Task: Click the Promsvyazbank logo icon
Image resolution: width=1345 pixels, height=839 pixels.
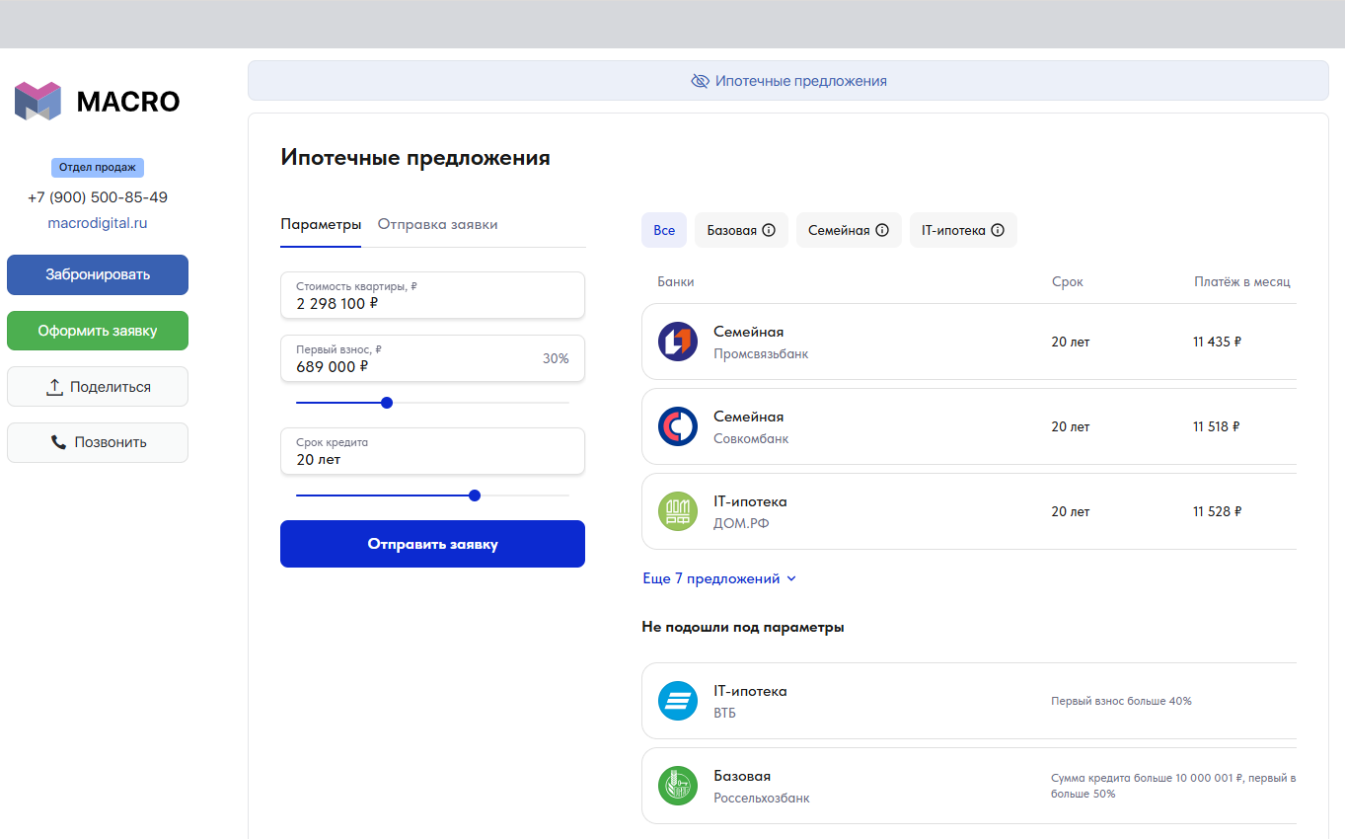Action: (678, 342)
